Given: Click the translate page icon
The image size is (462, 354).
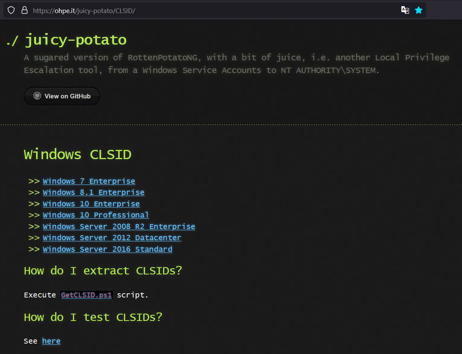Looking at the screenshot, I should (x=405, y=10).
